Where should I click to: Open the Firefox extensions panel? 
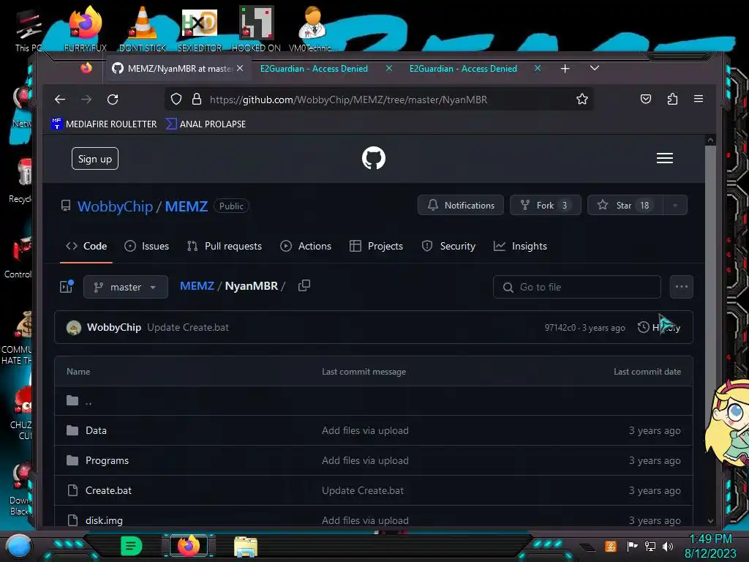[672, 99]
